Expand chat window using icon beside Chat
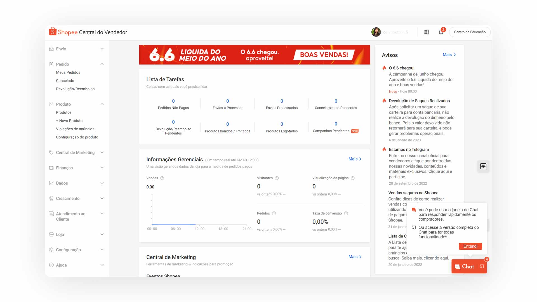The height and width of the screenshot is (302, 537). point(482,266)
